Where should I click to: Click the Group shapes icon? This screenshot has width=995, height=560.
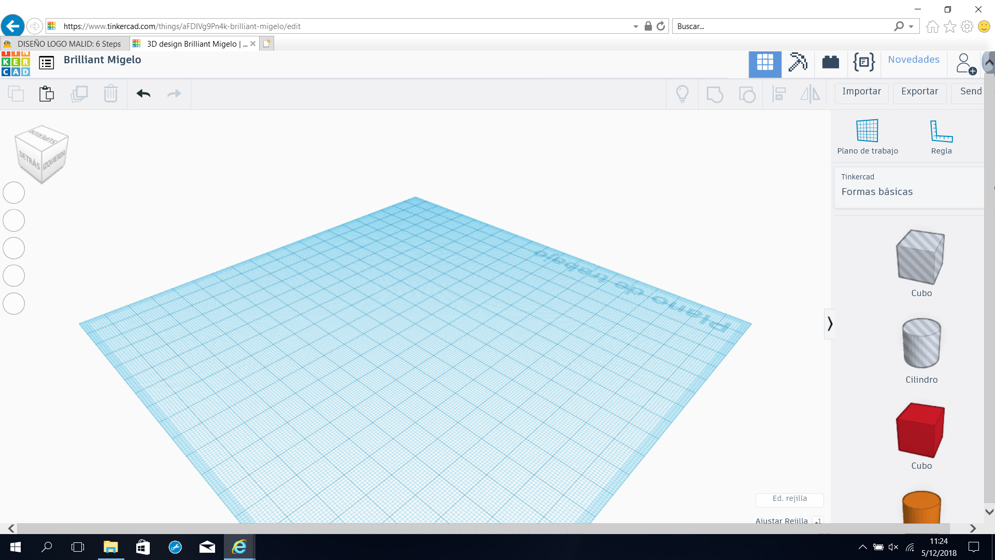715,94
